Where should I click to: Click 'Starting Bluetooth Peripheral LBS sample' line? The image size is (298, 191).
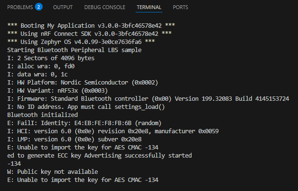pos(74,50)
